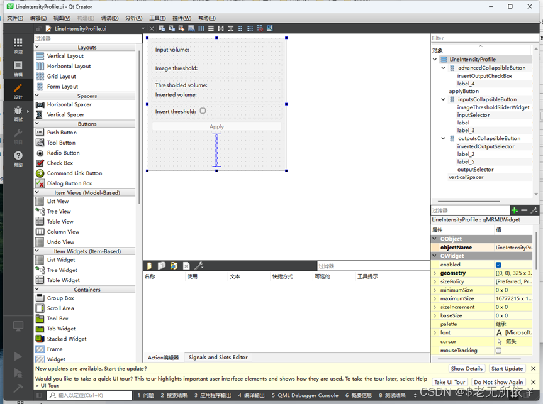Collapse advancedCollapsibleButton in object tree
Image resolution: width=543 pixels, height=404 pixels.
click(x=443, y=68)
